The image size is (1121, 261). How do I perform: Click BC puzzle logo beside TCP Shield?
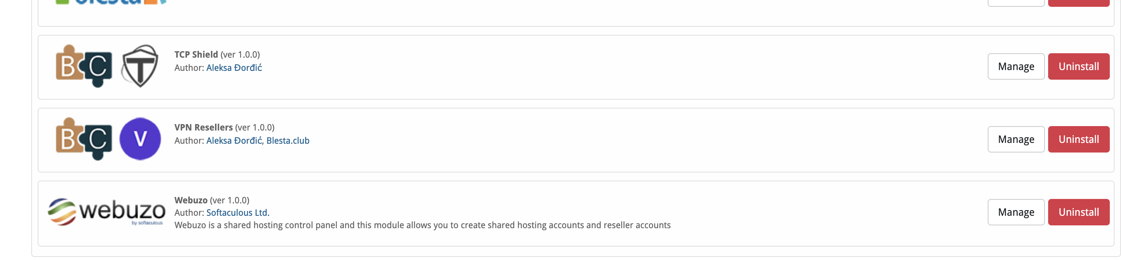coord(84,66)
